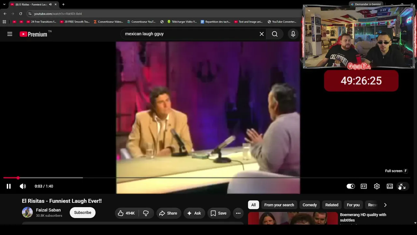Submit search with the magnifier button
Screen dimensions: 417x235
coord(275,34)
